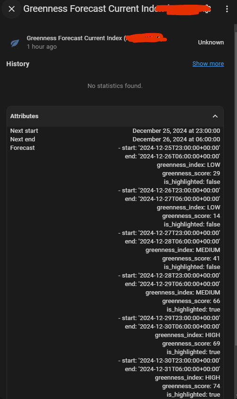Click the Attributes panel header

coord(115,116)
